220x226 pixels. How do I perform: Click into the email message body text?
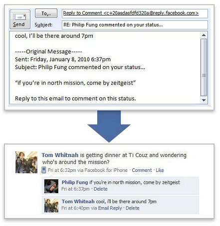tap(105, 68)
